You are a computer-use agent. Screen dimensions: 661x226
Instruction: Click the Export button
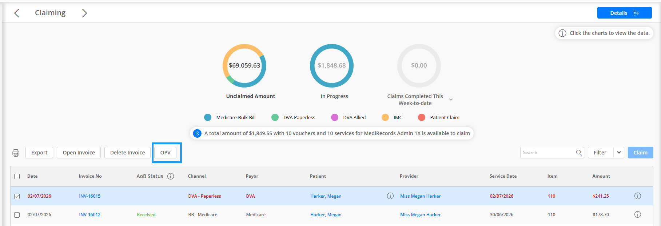(x=39, y=153)
